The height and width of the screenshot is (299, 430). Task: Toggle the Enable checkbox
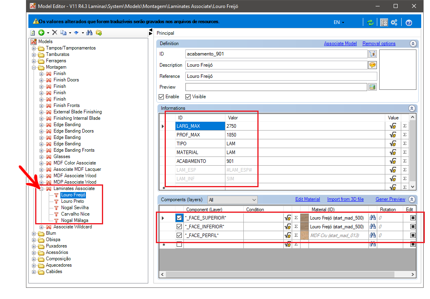coord(161,97)
